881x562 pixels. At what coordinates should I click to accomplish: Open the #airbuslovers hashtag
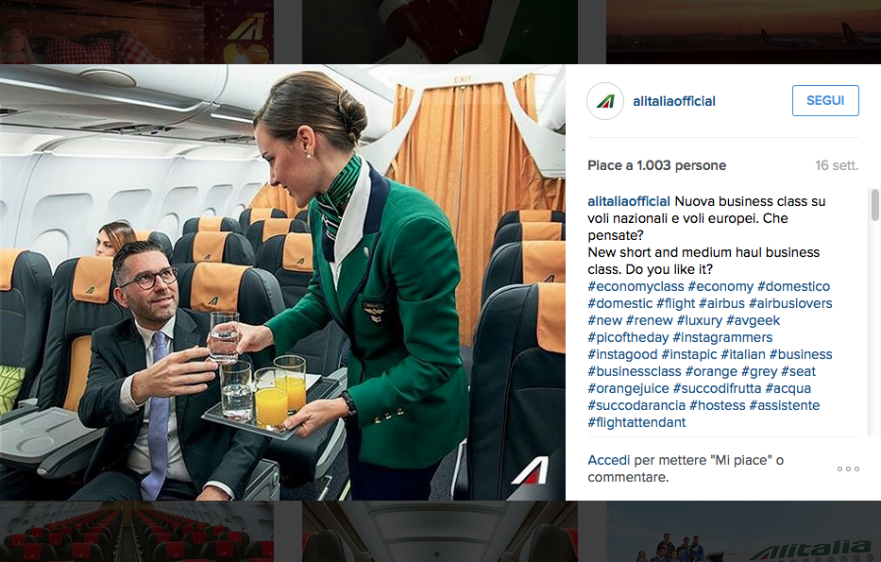[790, 303]
